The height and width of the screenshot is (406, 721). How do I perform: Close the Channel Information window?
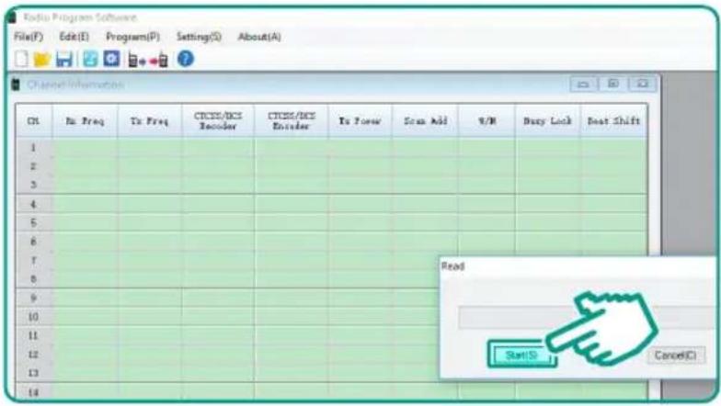coord(642,85)
